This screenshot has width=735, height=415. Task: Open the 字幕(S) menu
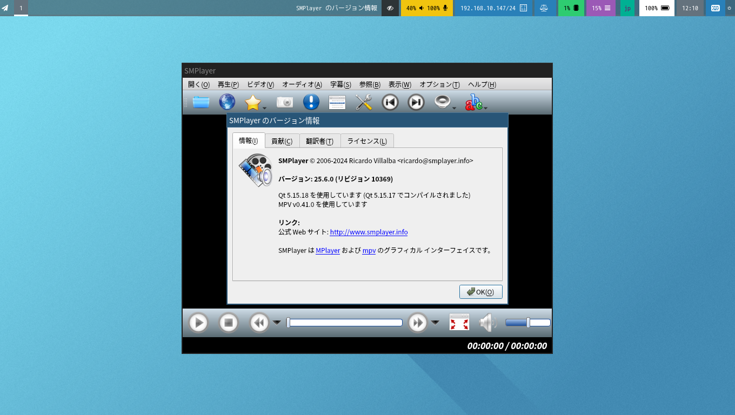click(340, 84)
